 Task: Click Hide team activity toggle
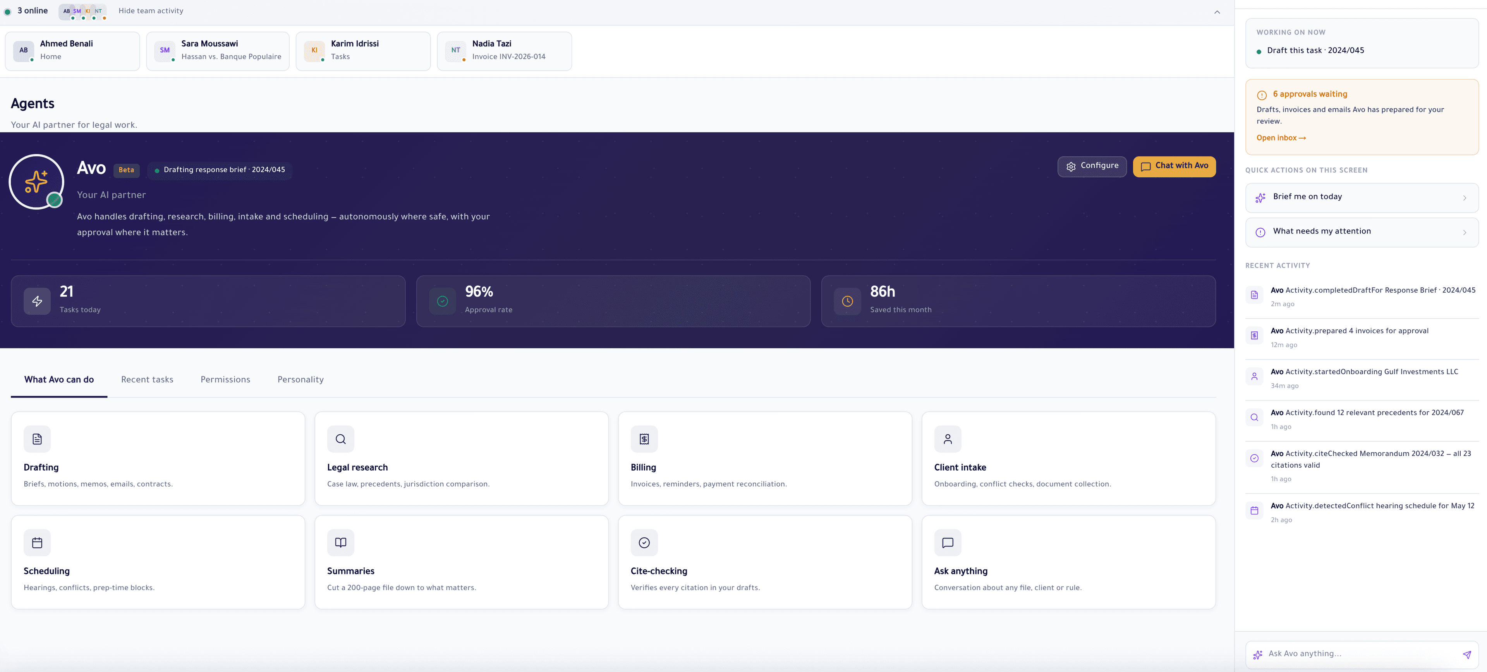tap(151, 11)
